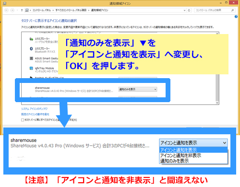This screenshot has height=187, width=240.
Task: Open help with the blue question mark icon
Action: pyautogui.click(x=236, y=17)
